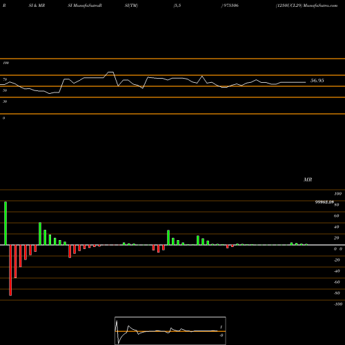Select the 50 level label on RSI axis
The image size is (345, 345).
pos(5,90)
